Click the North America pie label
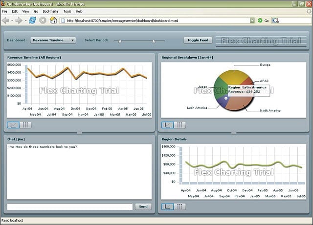 point(270,110)
